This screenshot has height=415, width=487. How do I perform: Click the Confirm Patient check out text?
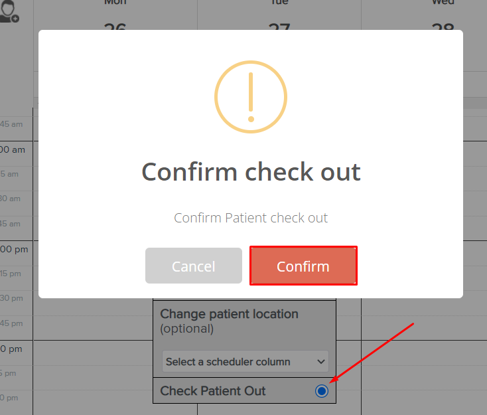(x=251, y=218)
